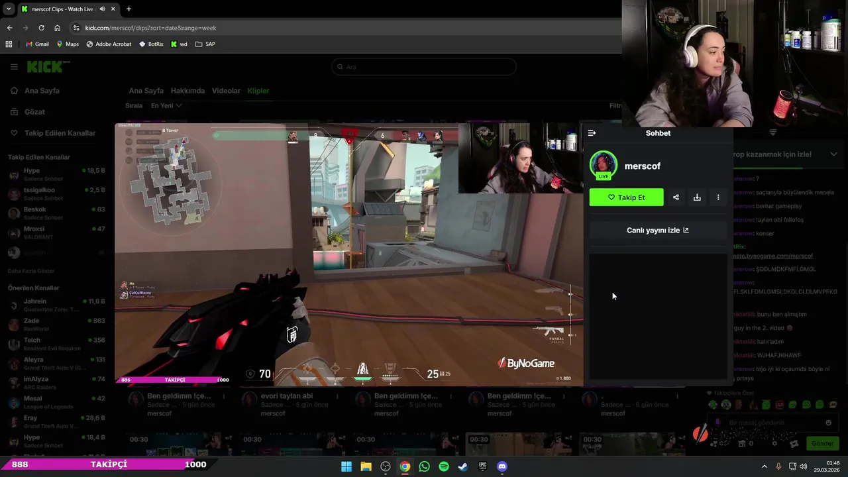
Task: Open the En Yeni sort dropdown
Action: (x=166, y=105)
